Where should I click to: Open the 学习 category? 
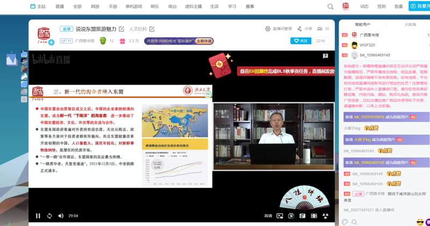(232, 6)
